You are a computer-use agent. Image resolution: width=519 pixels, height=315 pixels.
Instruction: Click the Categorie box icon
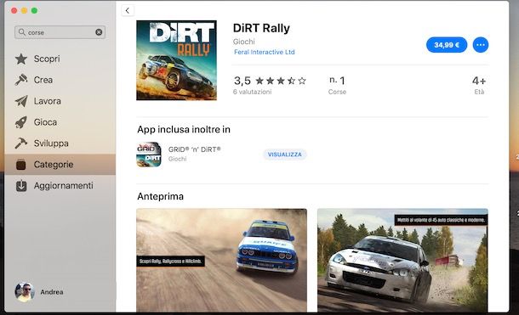click(x=21, y=165)
